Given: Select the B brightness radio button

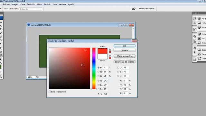Looking at the screenshot, I should [x=98, y=76].
